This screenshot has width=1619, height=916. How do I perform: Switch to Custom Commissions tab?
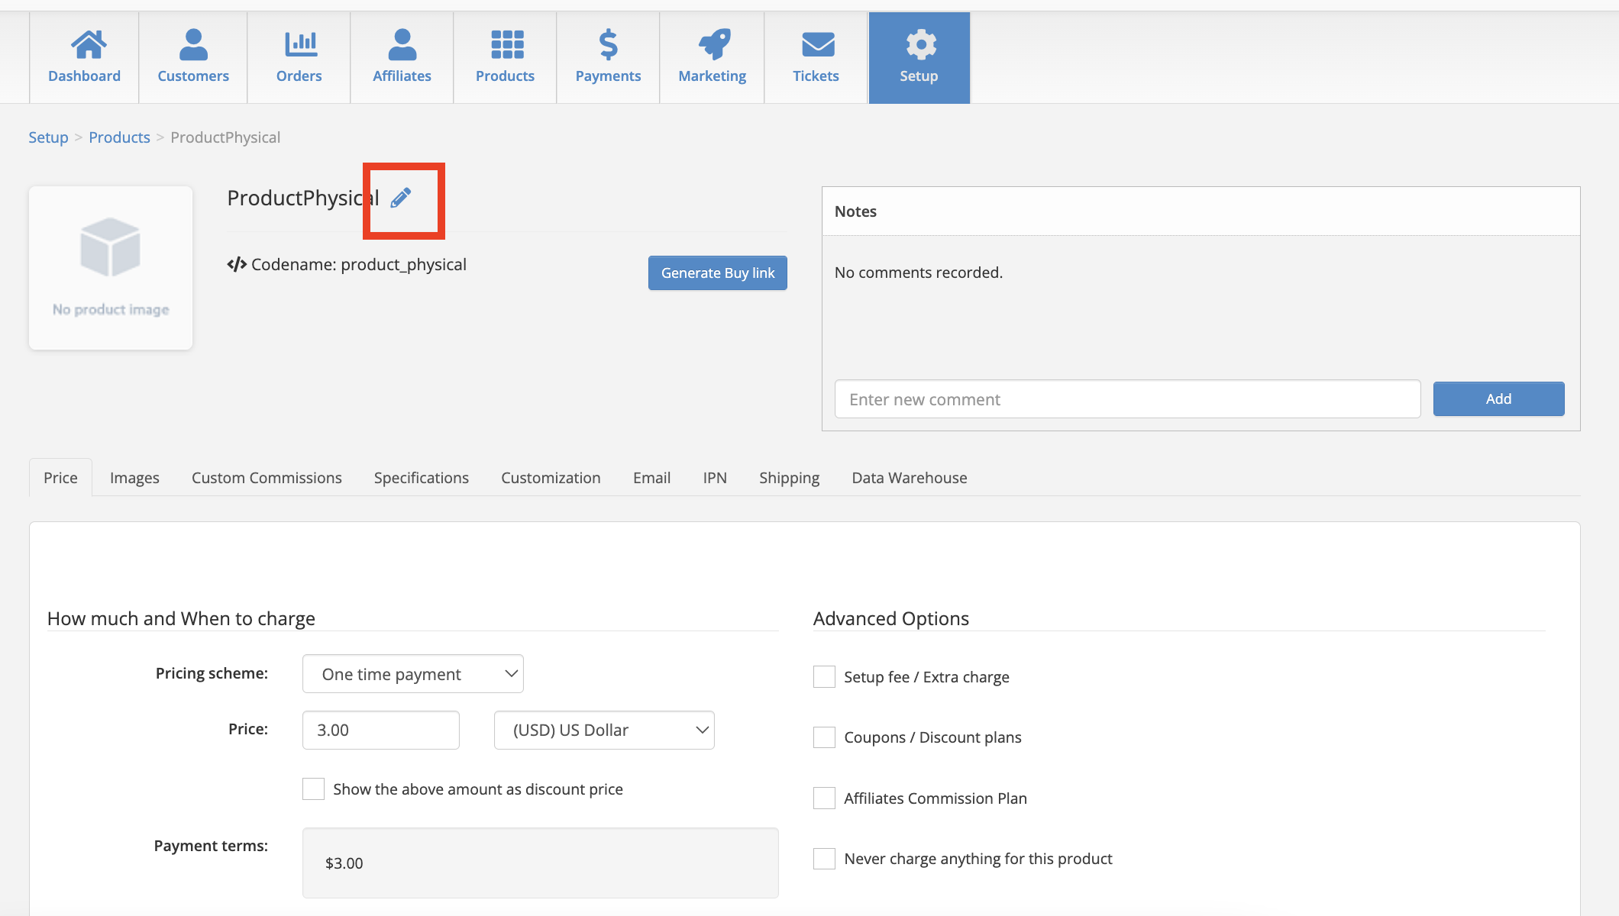(267, 477)
